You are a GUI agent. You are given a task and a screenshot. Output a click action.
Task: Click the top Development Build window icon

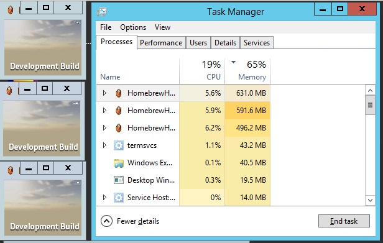click(10, 10)
